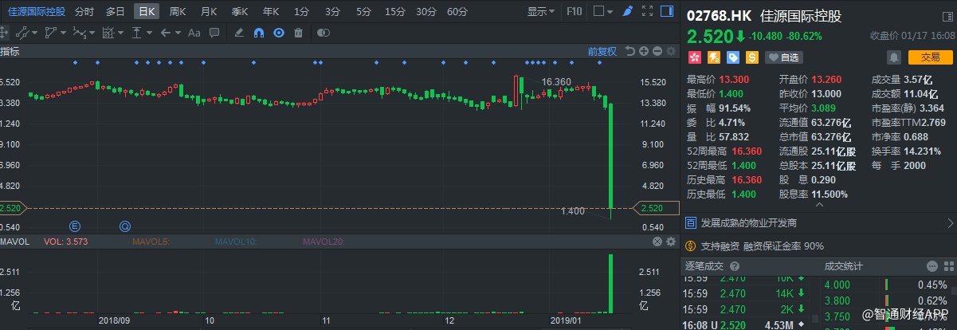
Task: Select the 30分 period
Action: tap(426, 11)
